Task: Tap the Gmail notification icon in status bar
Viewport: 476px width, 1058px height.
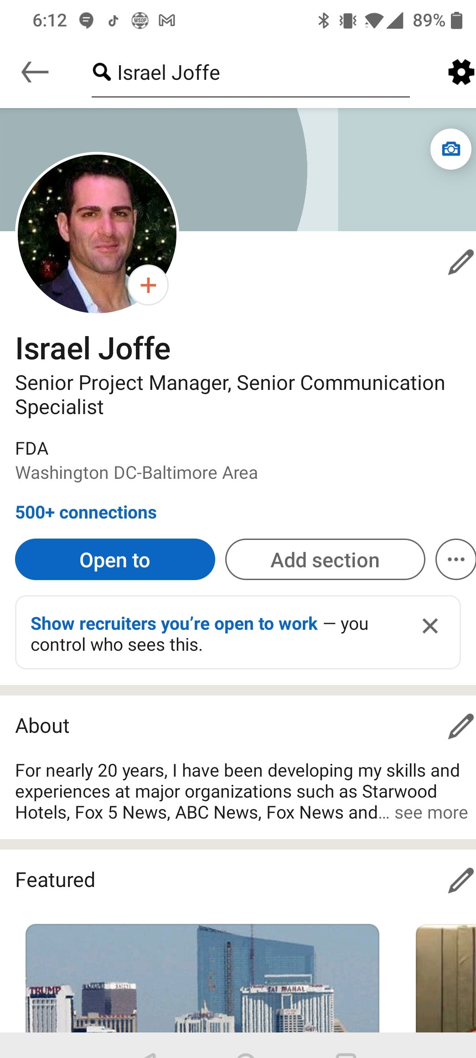Action: pos(167,21)
